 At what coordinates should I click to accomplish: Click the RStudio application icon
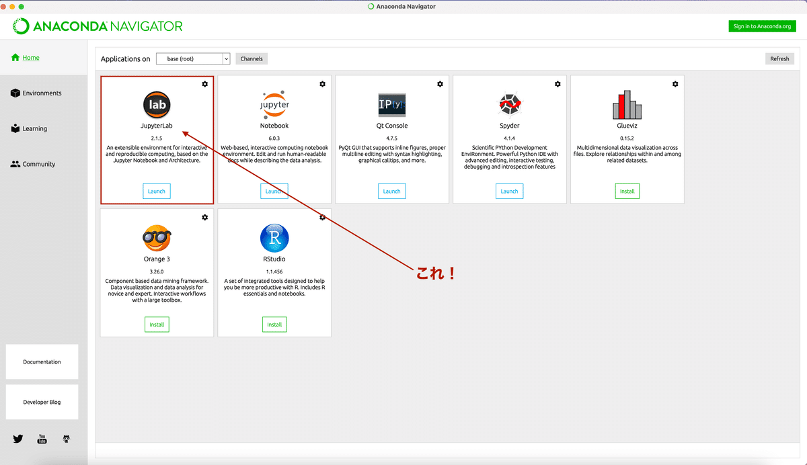coord(274,238)
